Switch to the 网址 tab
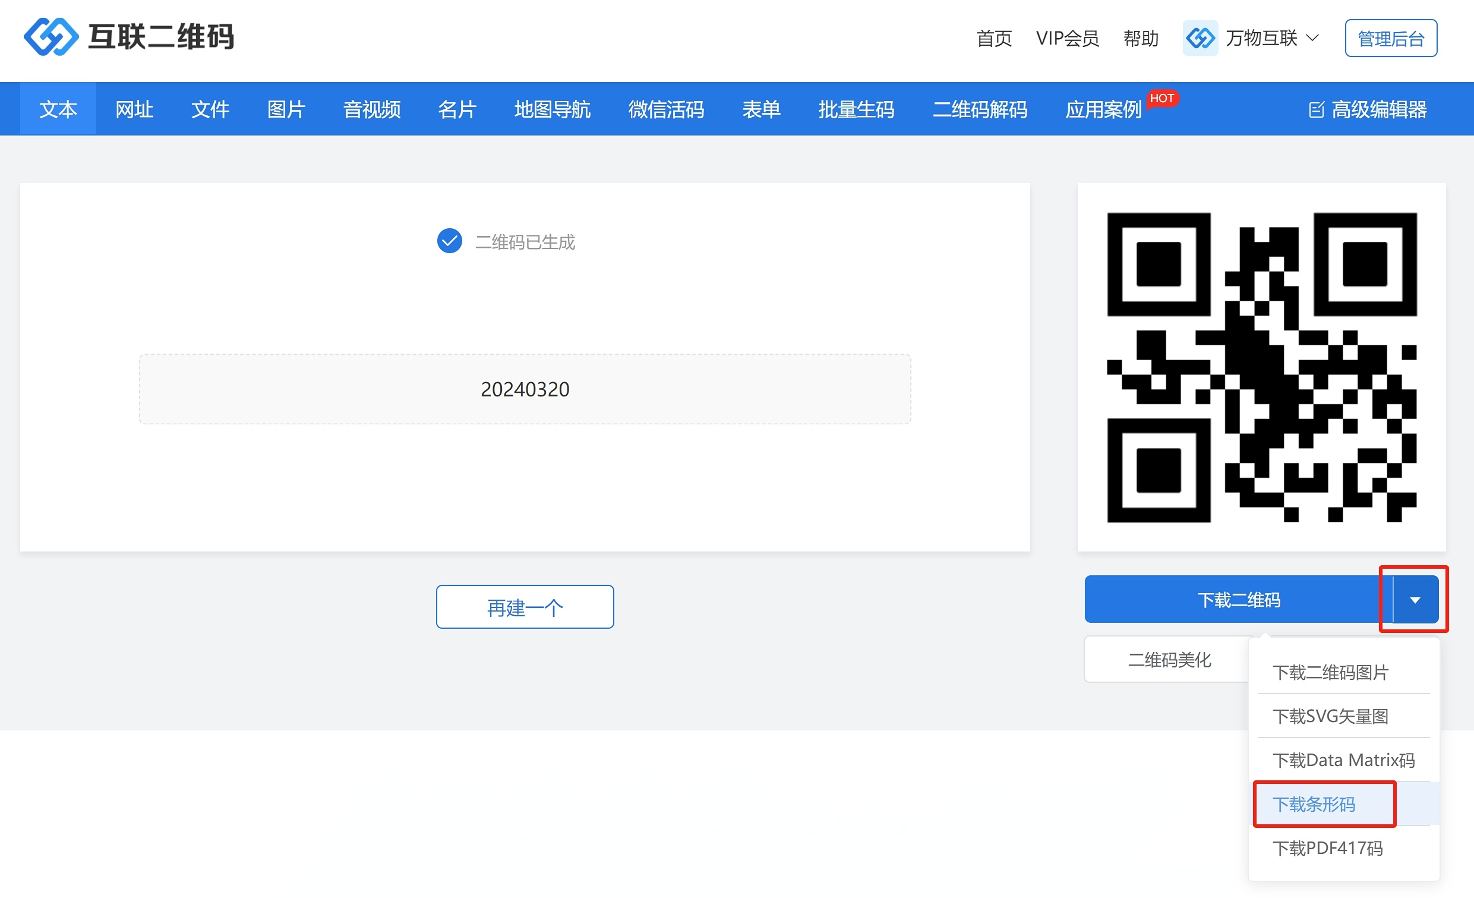 [134, 109]
